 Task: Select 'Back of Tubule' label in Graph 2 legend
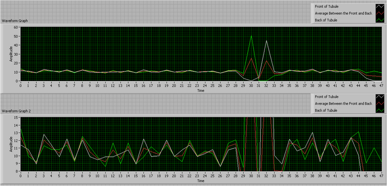pyautogui.click(x=326, y=110)
